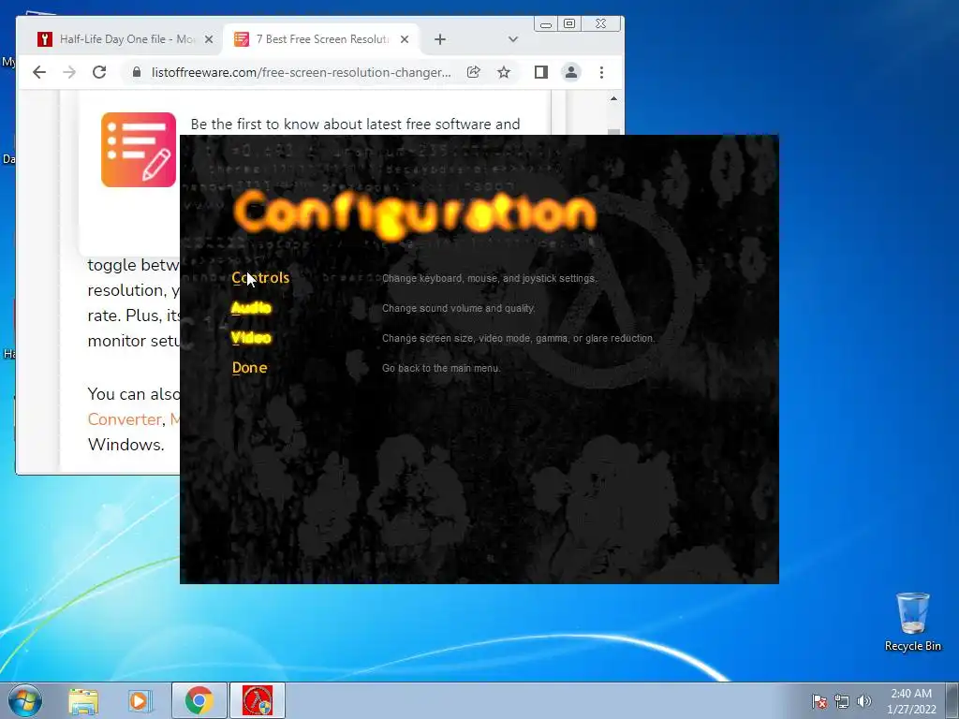Viewport: 959px width, 719px height.
Task: Switch to Chrome in the taskbar
Action: [x=199, y=700]
